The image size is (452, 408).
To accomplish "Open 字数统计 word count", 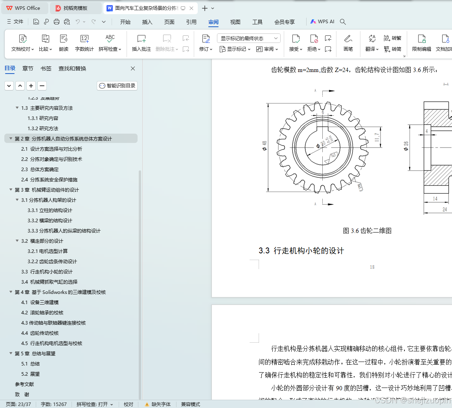I will (x=84, y=43).
